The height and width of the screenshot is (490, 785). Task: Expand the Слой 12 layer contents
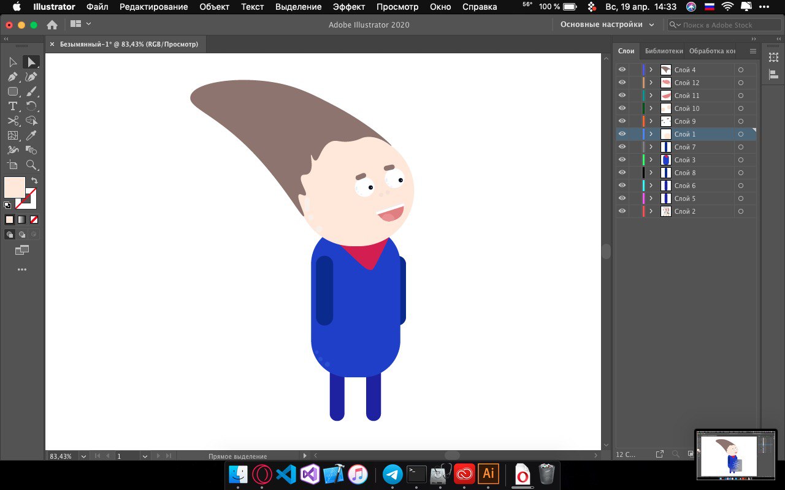(651, 83)
